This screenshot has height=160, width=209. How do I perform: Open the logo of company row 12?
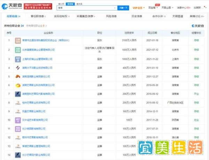(x=18, y=137)
